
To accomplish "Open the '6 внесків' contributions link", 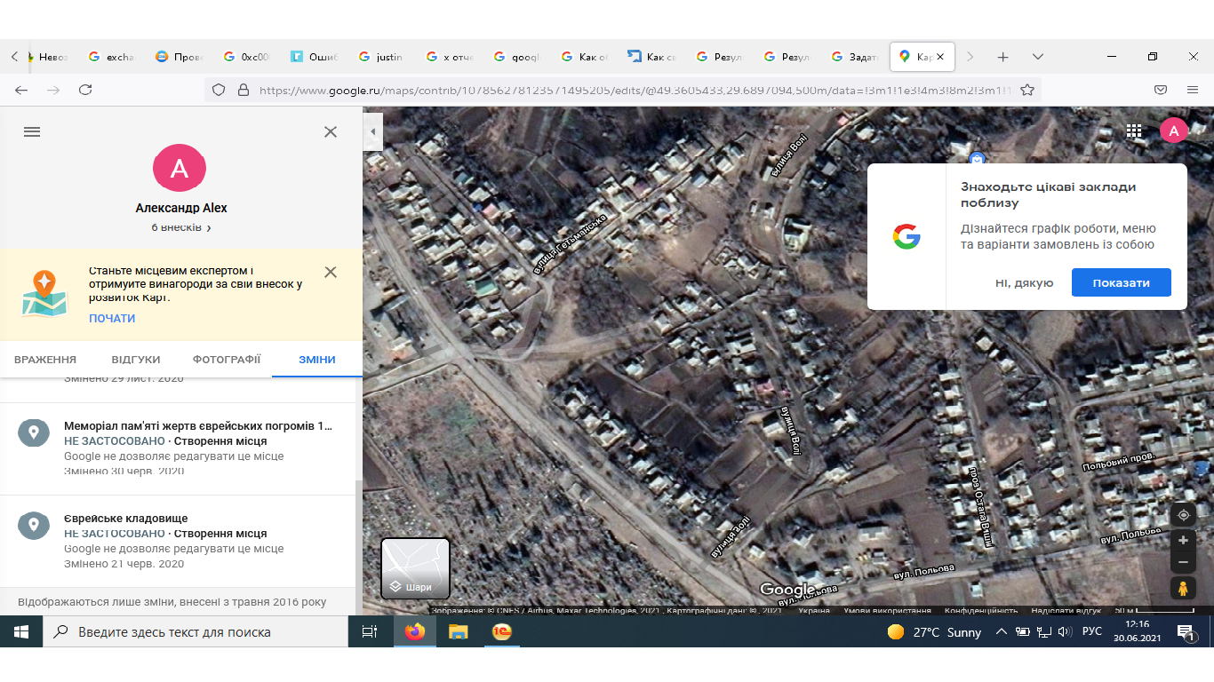I will pos(181,227).
